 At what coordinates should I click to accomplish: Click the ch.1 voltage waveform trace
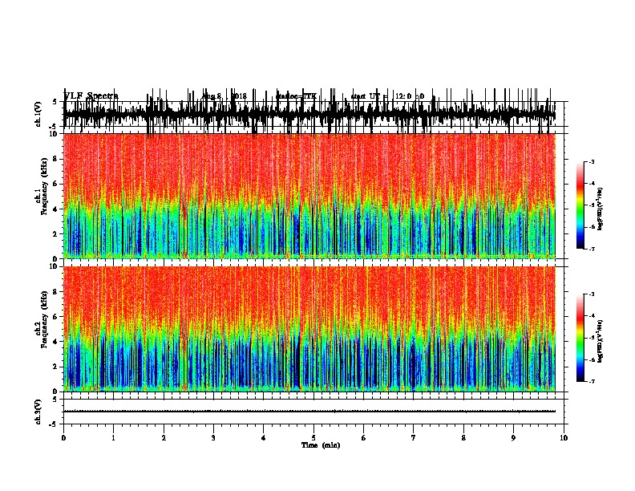click(309, 113)
